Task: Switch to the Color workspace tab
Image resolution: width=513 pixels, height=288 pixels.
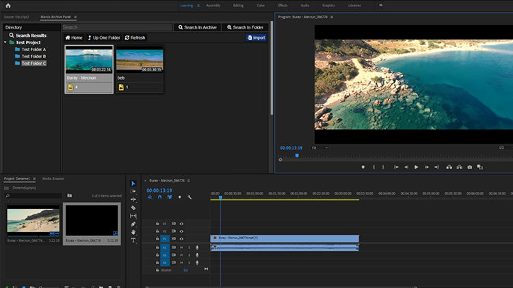Action: click(259, 5)
